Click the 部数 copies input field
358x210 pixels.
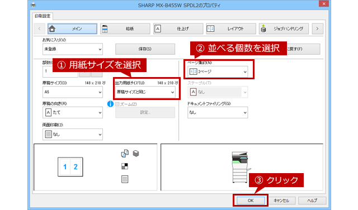point(60,71)
